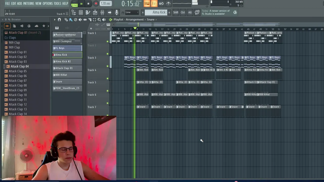Open the playlist options menu arrow
The image size is (324, 182).
tap(54, 20)
